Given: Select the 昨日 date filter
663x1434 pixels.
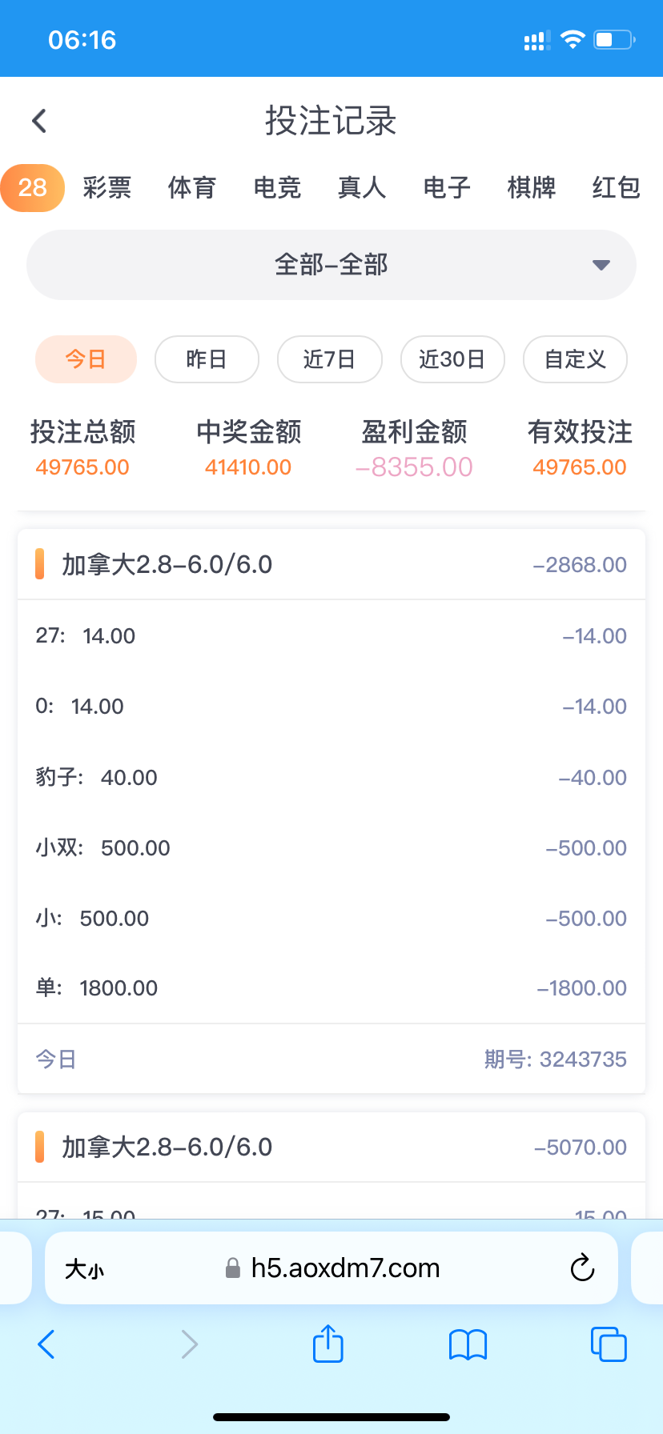Looking at the screenshot, I should click(x=207, y=359).
